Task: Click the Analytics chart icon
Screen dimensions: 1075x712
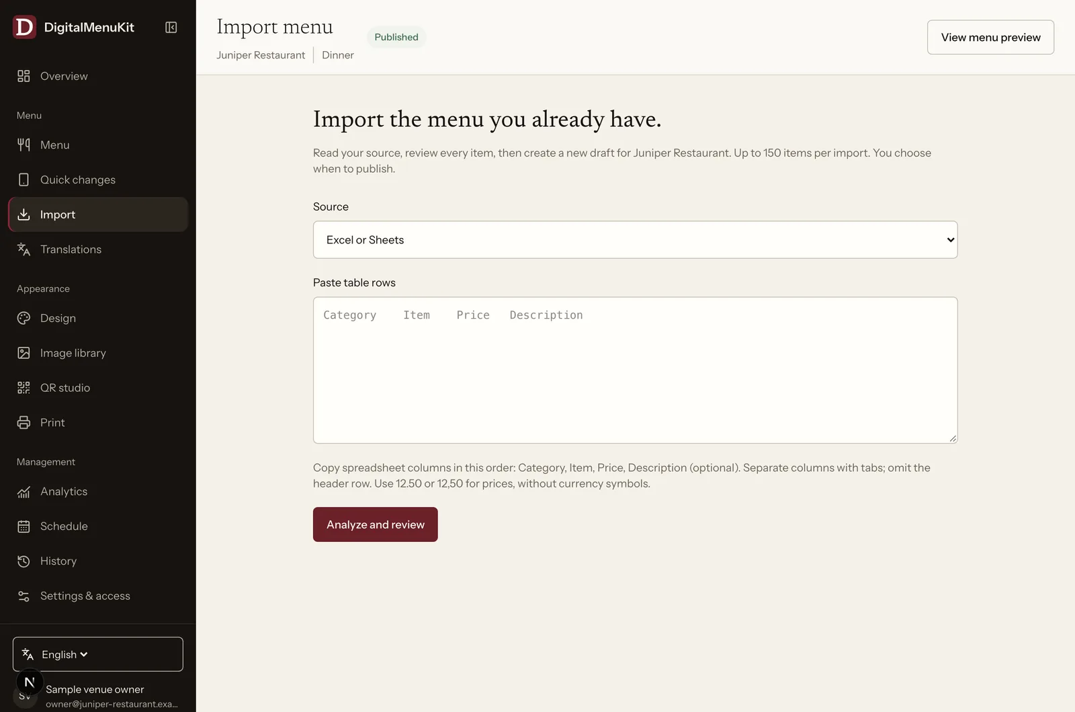Action: point(24,491)
